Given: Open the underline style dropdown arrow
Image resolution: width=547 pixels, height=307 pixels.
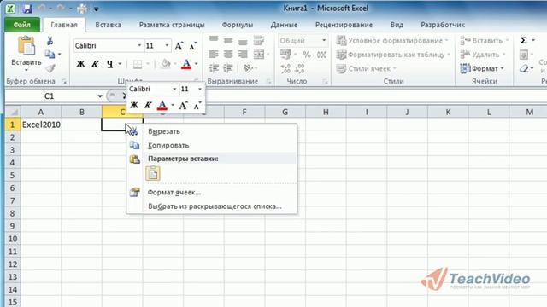Looking at the screenshot, I should [x=120, y=64].
